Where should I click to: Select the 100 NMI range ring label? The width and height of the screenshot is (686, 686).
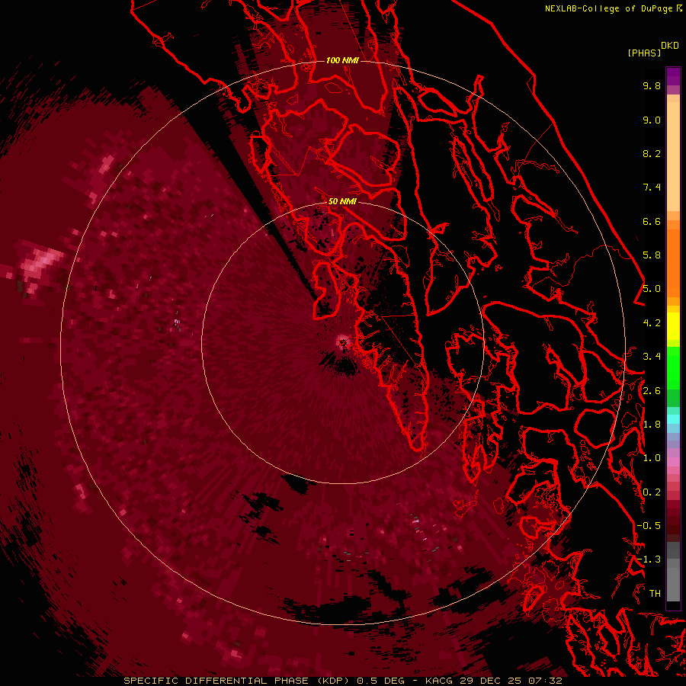(342, 60)
